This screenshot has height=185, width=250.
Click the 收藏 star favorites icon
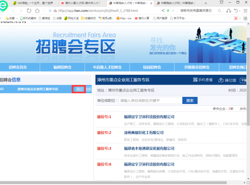click(x=10, y=18)
